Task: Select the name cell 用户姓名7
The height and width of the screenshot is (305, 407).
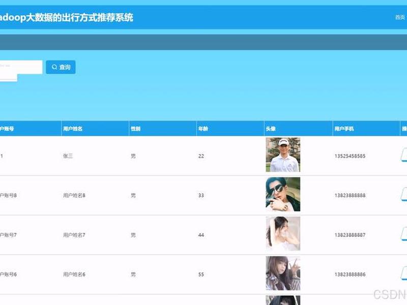Action: [x=74, y=235]
